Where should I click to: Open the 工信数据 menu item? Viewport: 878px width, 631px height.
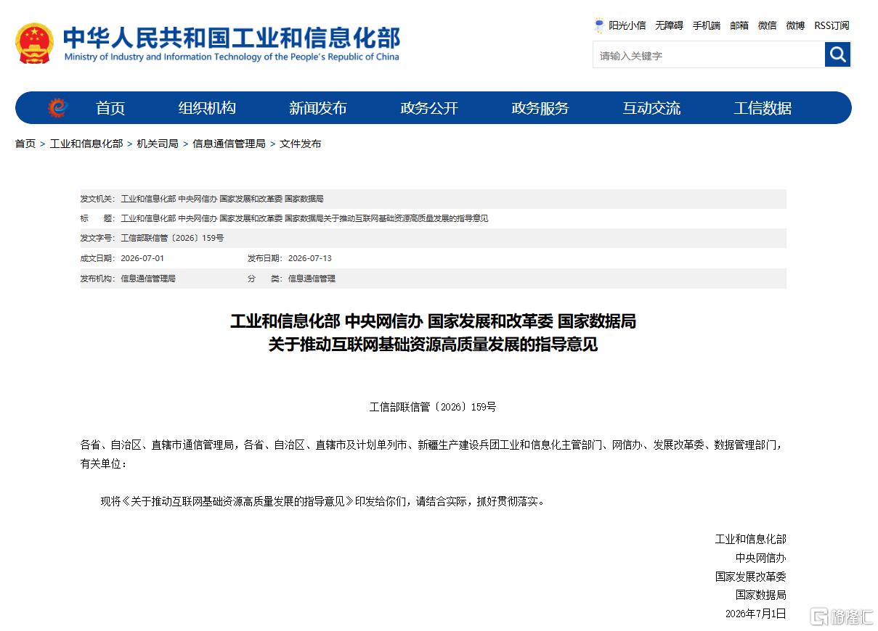763,108
